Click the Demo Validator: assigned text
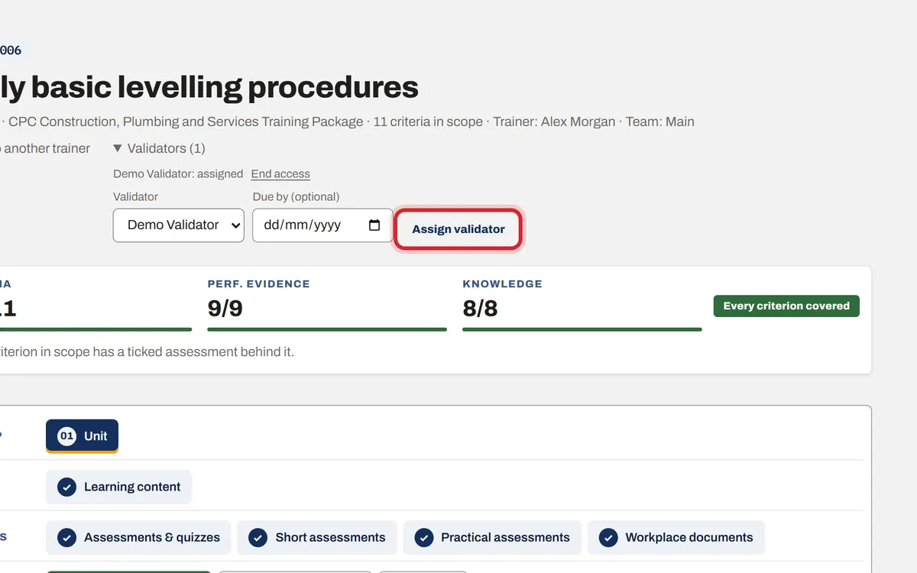The width and height of the screenshot is (917, 573). (178, 173)
